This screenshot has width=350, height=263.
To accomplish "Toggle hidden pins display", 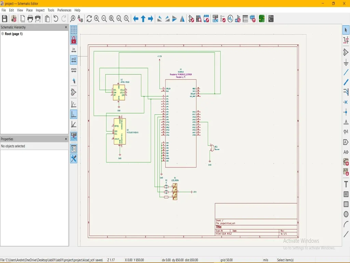I will pyautogui.click(x=74, y=92).
